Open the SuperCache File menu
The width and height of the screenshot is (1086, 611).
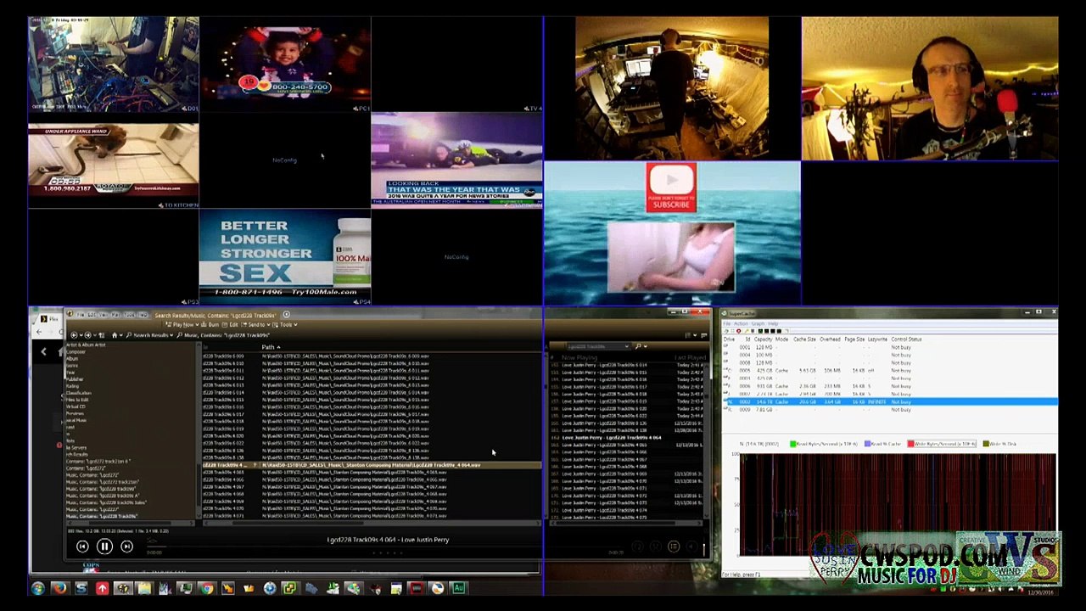727,323
